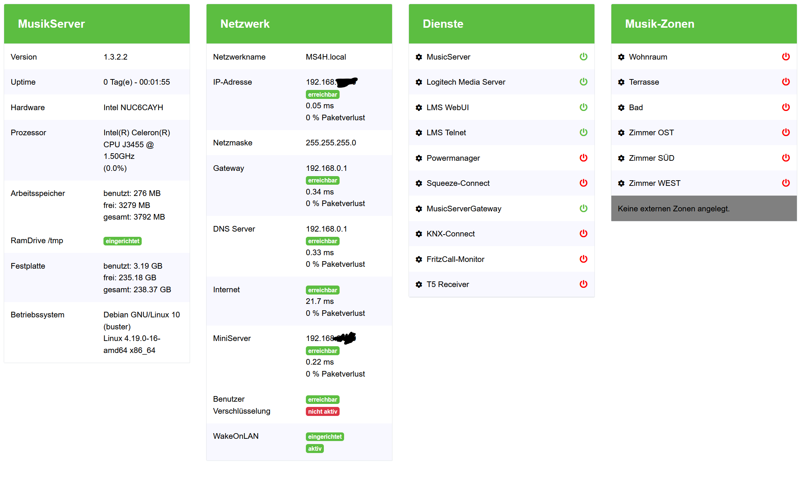Viewport: 804px width, 477px height.
Task: Click the gear beside Wohnraum zone
Action: coord(621,57)
